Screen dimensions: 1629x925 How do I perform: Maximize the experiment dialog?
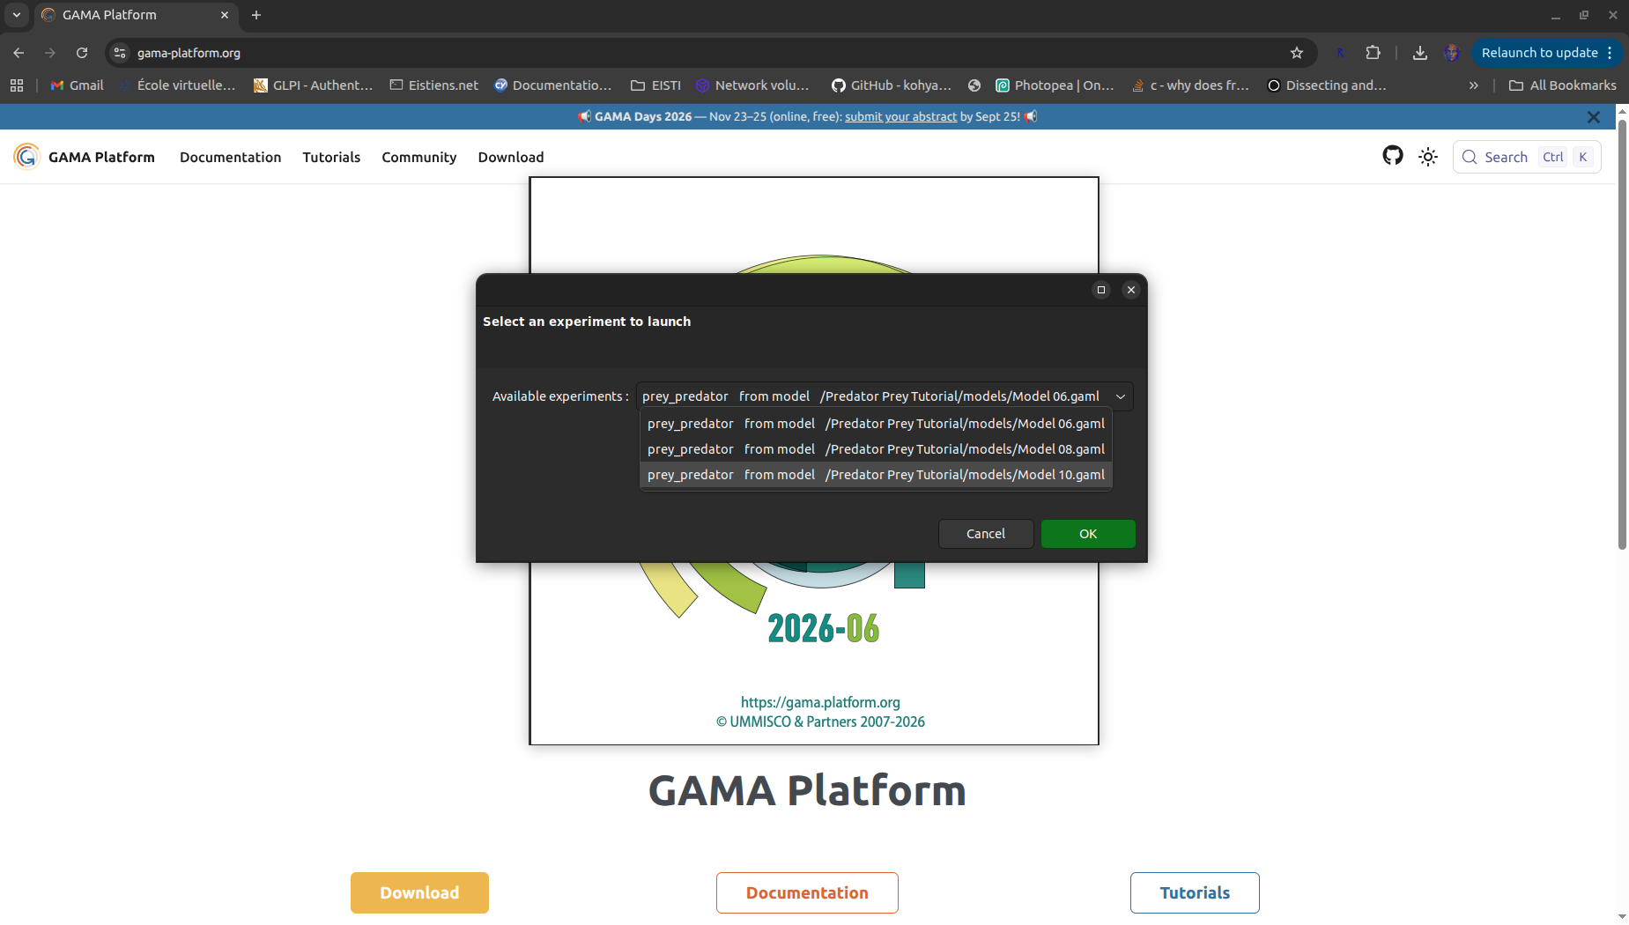tap(1101, 290)
